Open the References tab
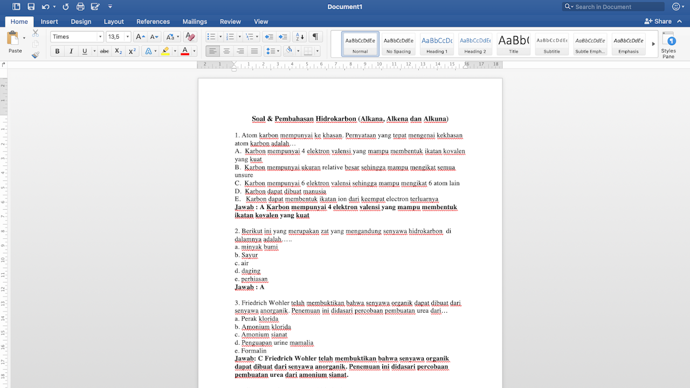 [153, 22]
